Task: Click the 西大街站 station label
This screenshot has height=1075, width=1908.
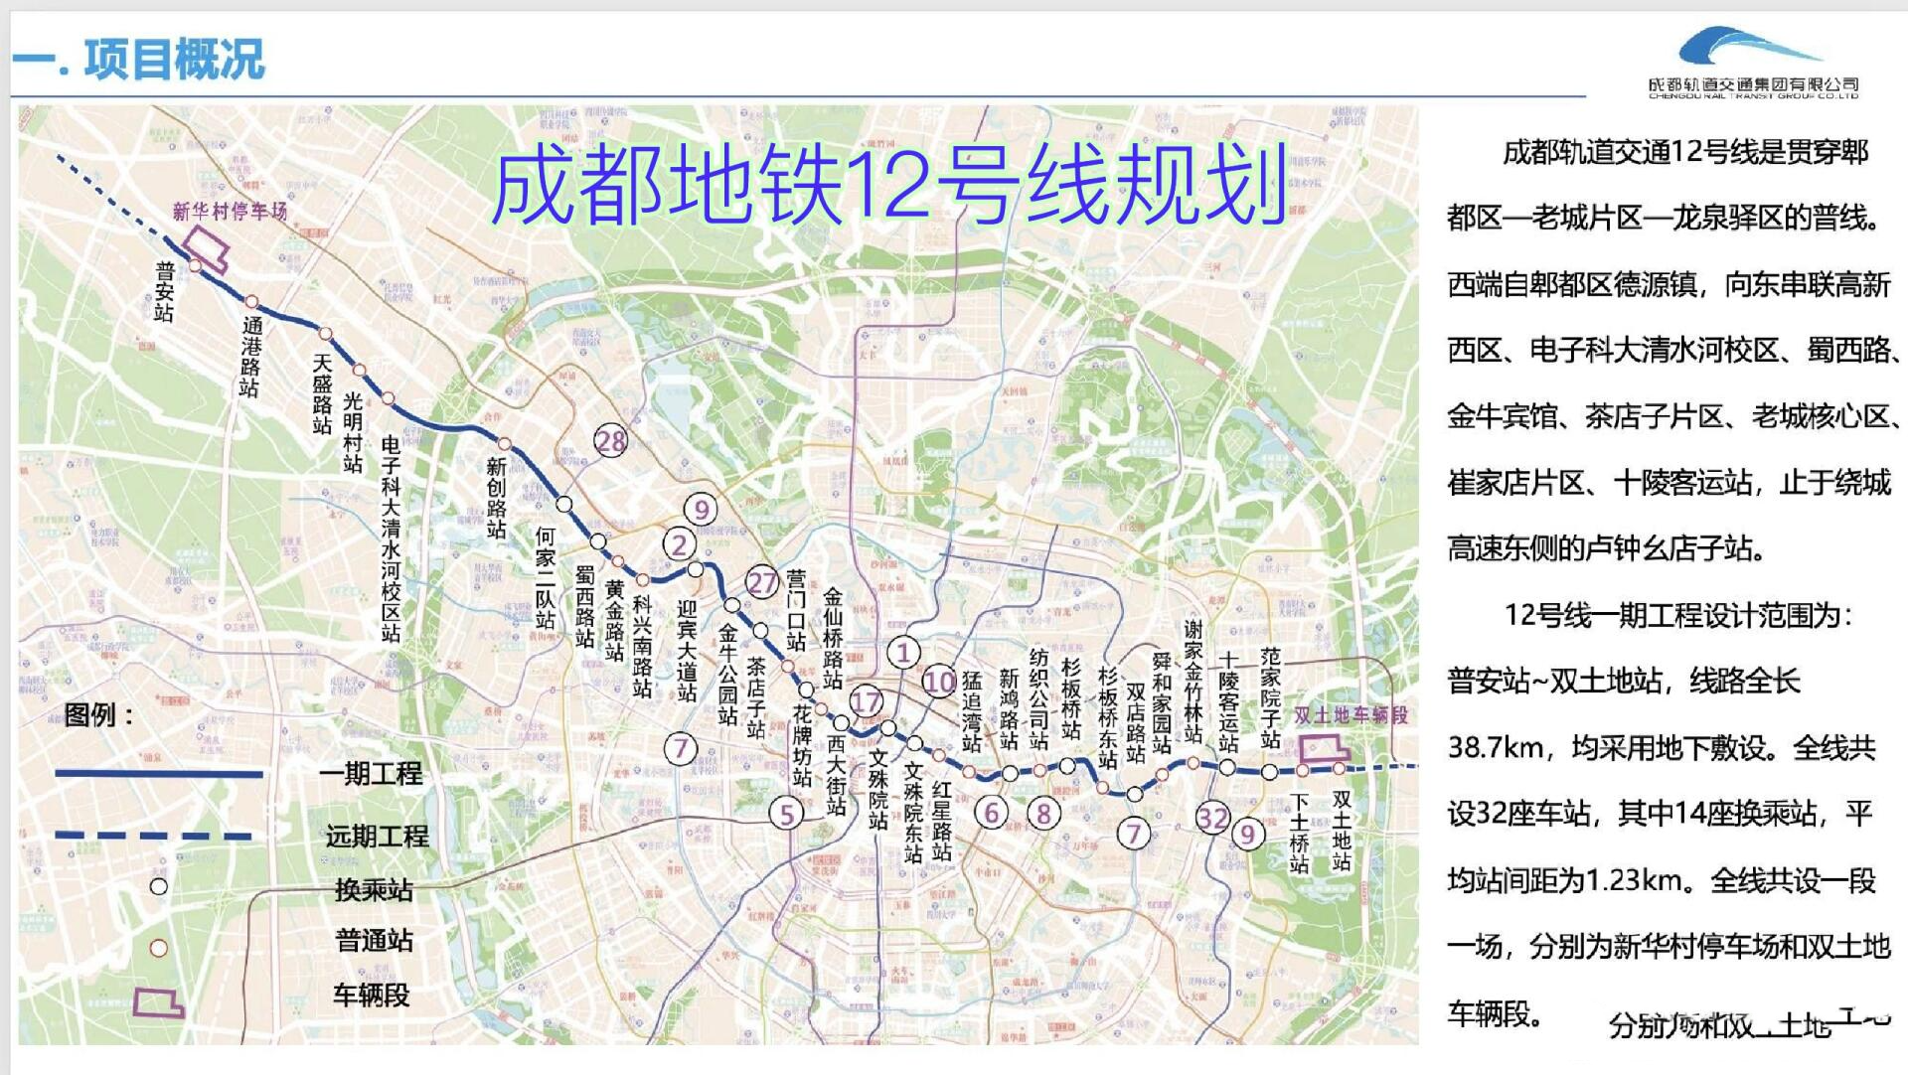Action: click(x=836, y=775)
